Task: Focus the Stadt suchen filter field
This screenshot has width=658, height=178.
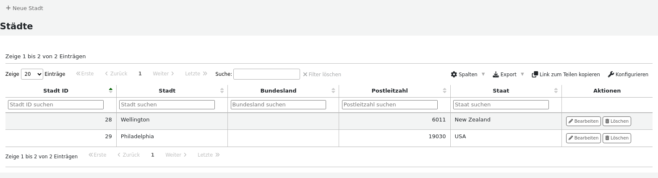Action: pos(167,105)
